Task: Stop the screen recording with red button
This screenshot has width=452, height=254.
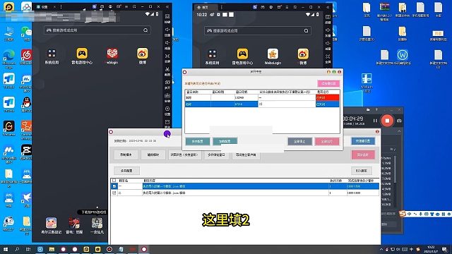Action: (387, 121)
